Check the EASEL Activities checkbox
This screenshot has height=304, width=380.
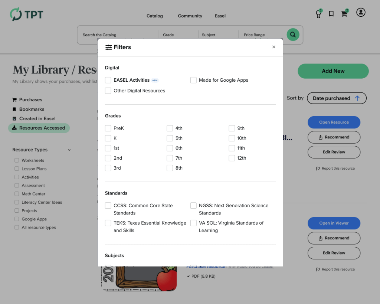click(x=108, y=80)
